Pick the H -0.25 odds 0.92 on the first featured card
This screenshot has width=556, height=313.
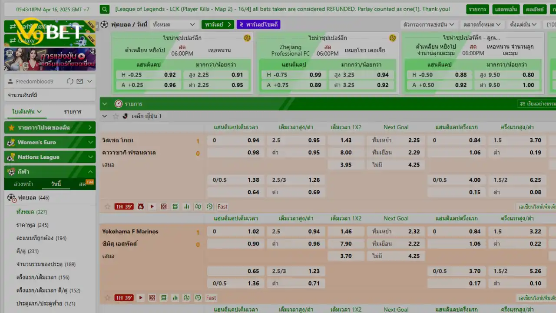[x=148, y=75]
